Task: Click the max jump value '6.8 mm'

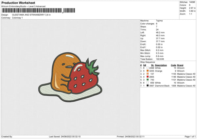Action: [x=160, y=56]
